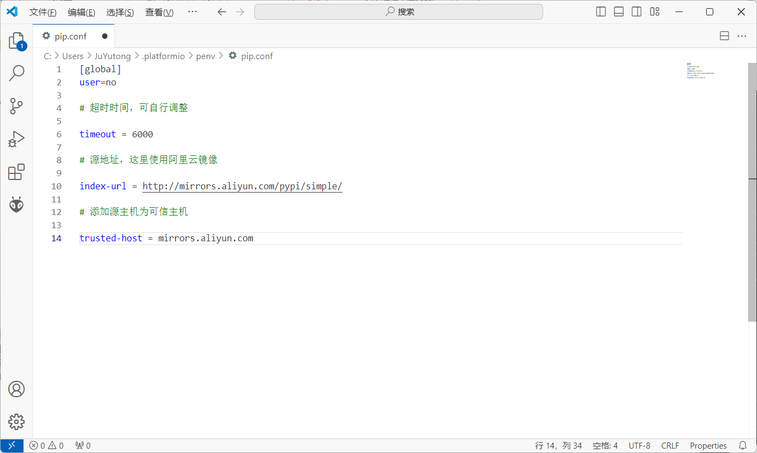Show errors and warnings in status bar
The width and height of the screenshot is (757, 453).
[x=46, y=445]
